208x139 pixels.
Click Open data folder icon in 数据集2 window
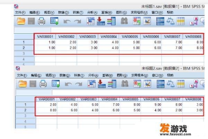(x=23, y=84)
